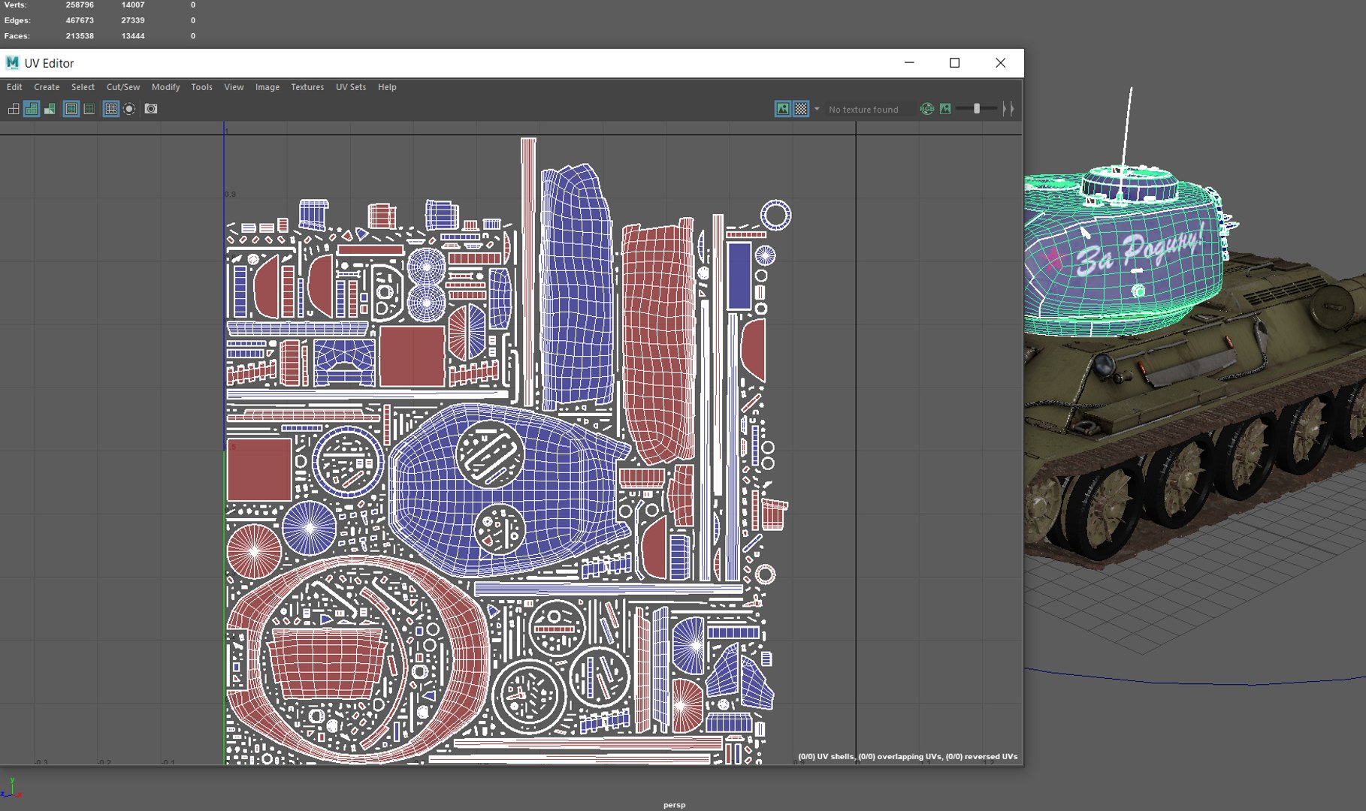Click the display image icon
The height and width of the screenshot is (811, 1366).
click(x=782, y=109)
